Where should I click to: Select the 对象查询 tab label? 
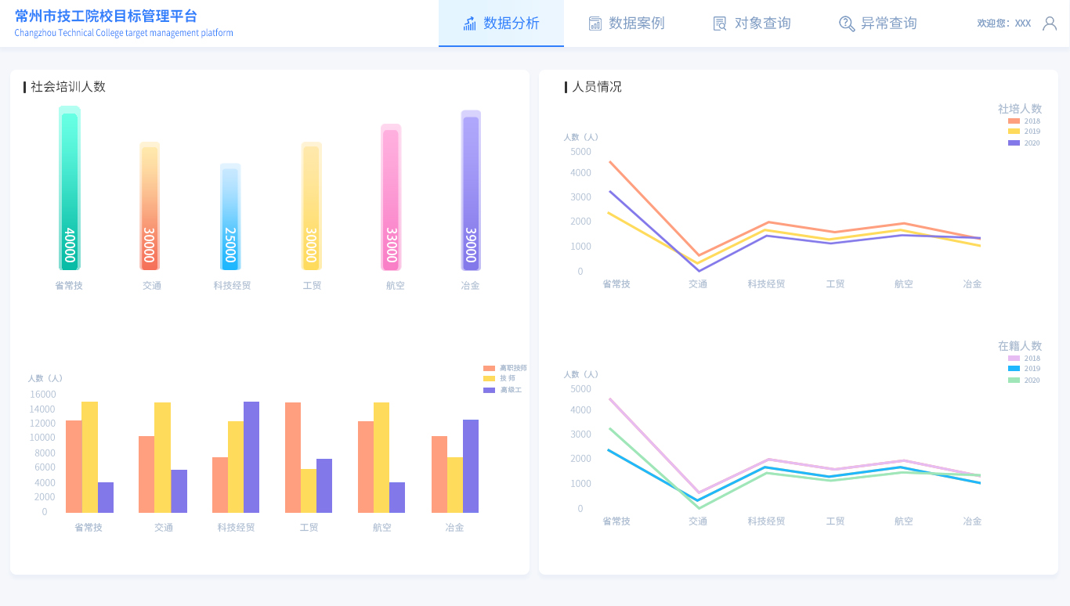pyautogui.click(x=762, y=23)
